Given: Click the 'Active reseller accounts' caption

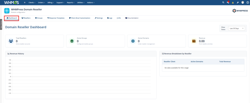Looking at the screenshot, I should click(x=23, y=44).
